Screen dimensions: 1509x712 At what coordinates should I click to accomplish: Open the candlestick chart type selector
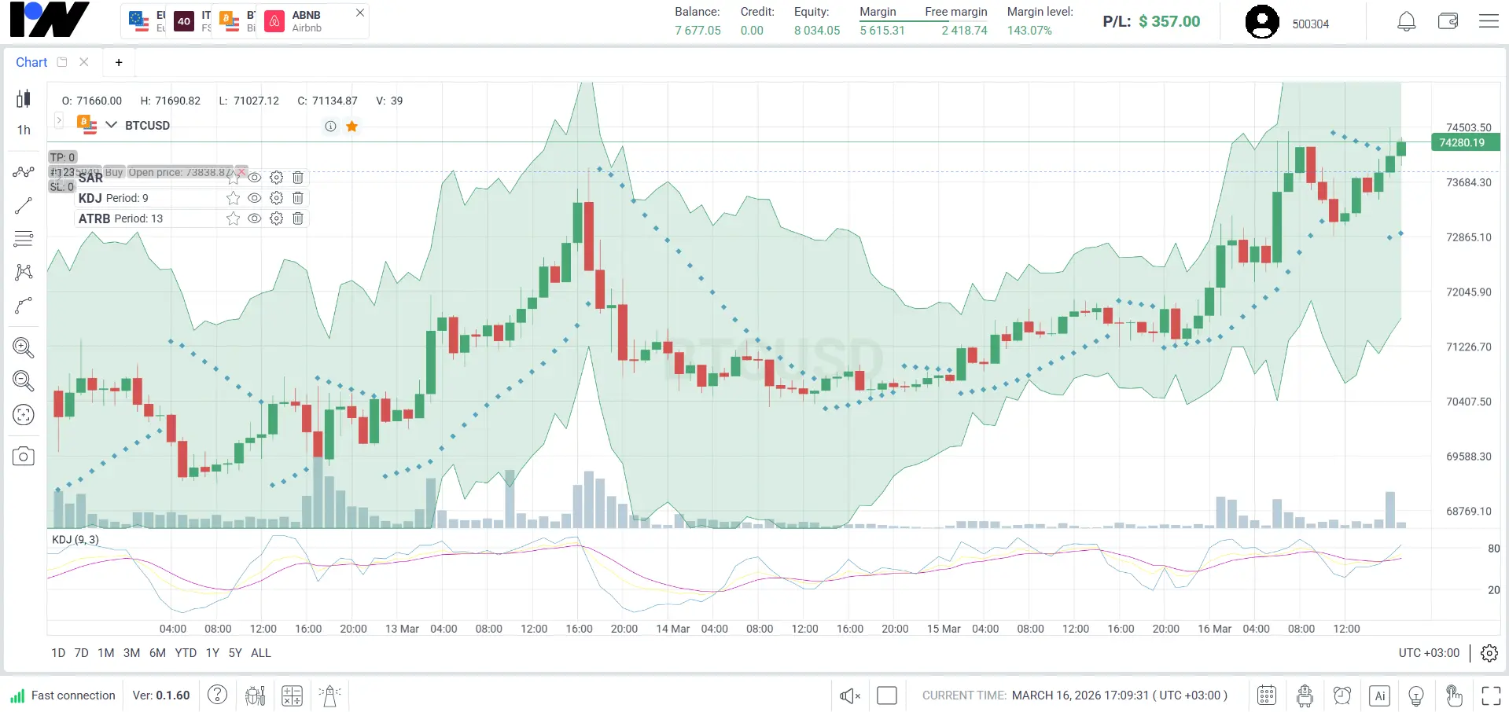24,99
